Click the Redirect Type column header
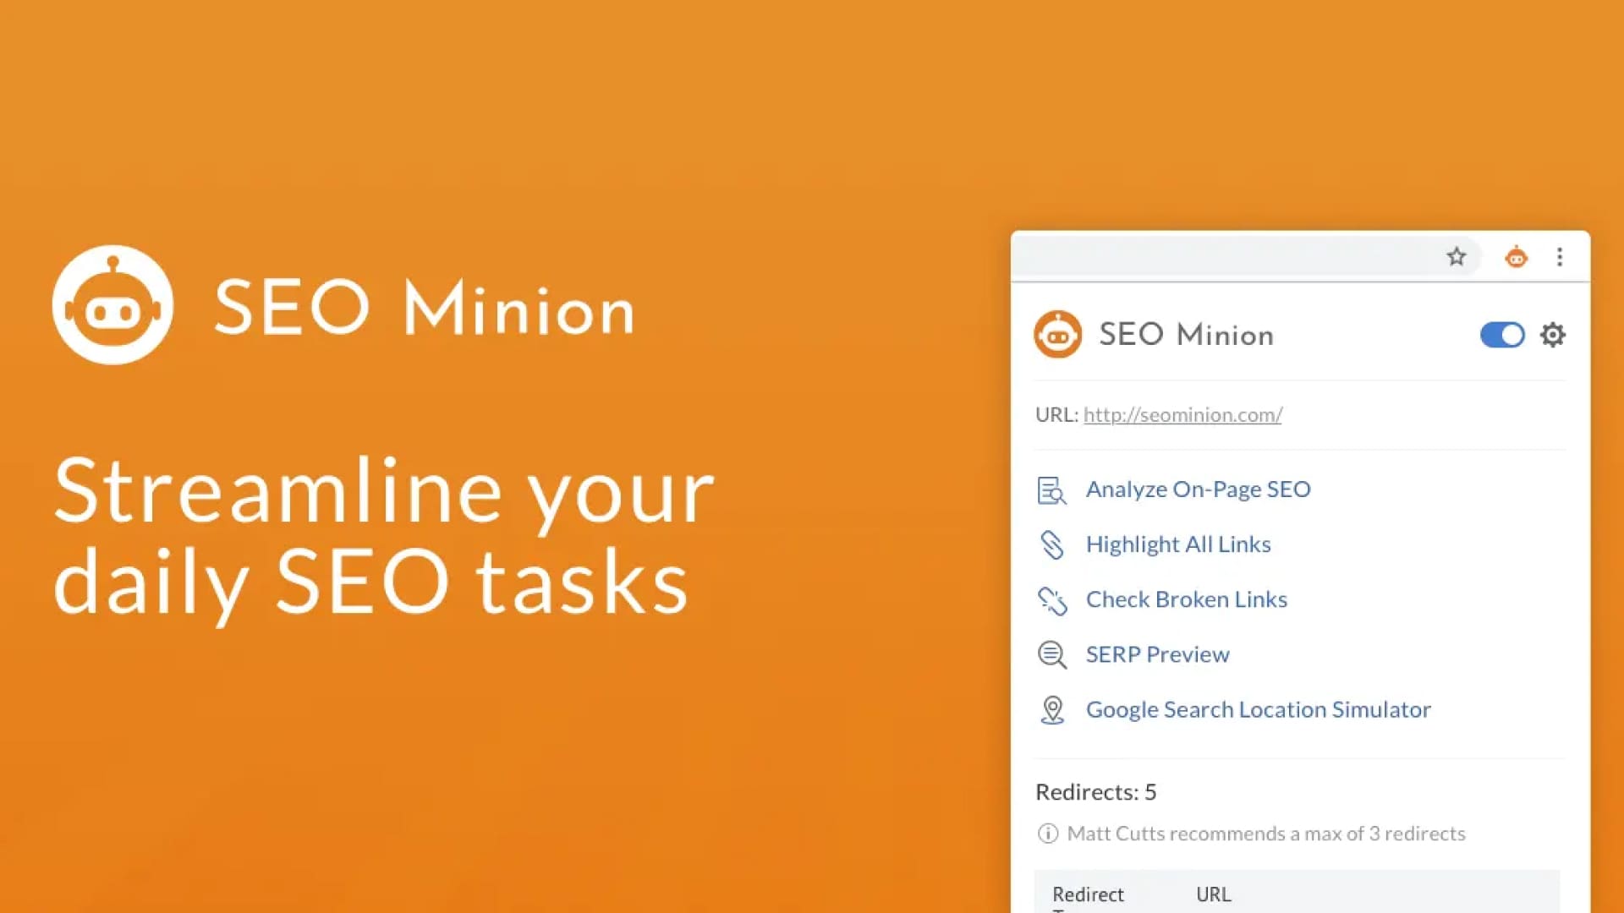The width and height of the screenshot is (1624, 913). (x=1088, y=894)
